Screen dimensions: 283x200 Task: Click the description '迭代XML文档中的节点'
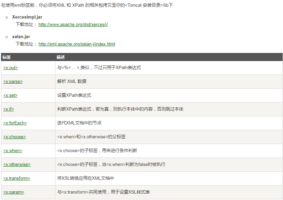tap(79, 123)
